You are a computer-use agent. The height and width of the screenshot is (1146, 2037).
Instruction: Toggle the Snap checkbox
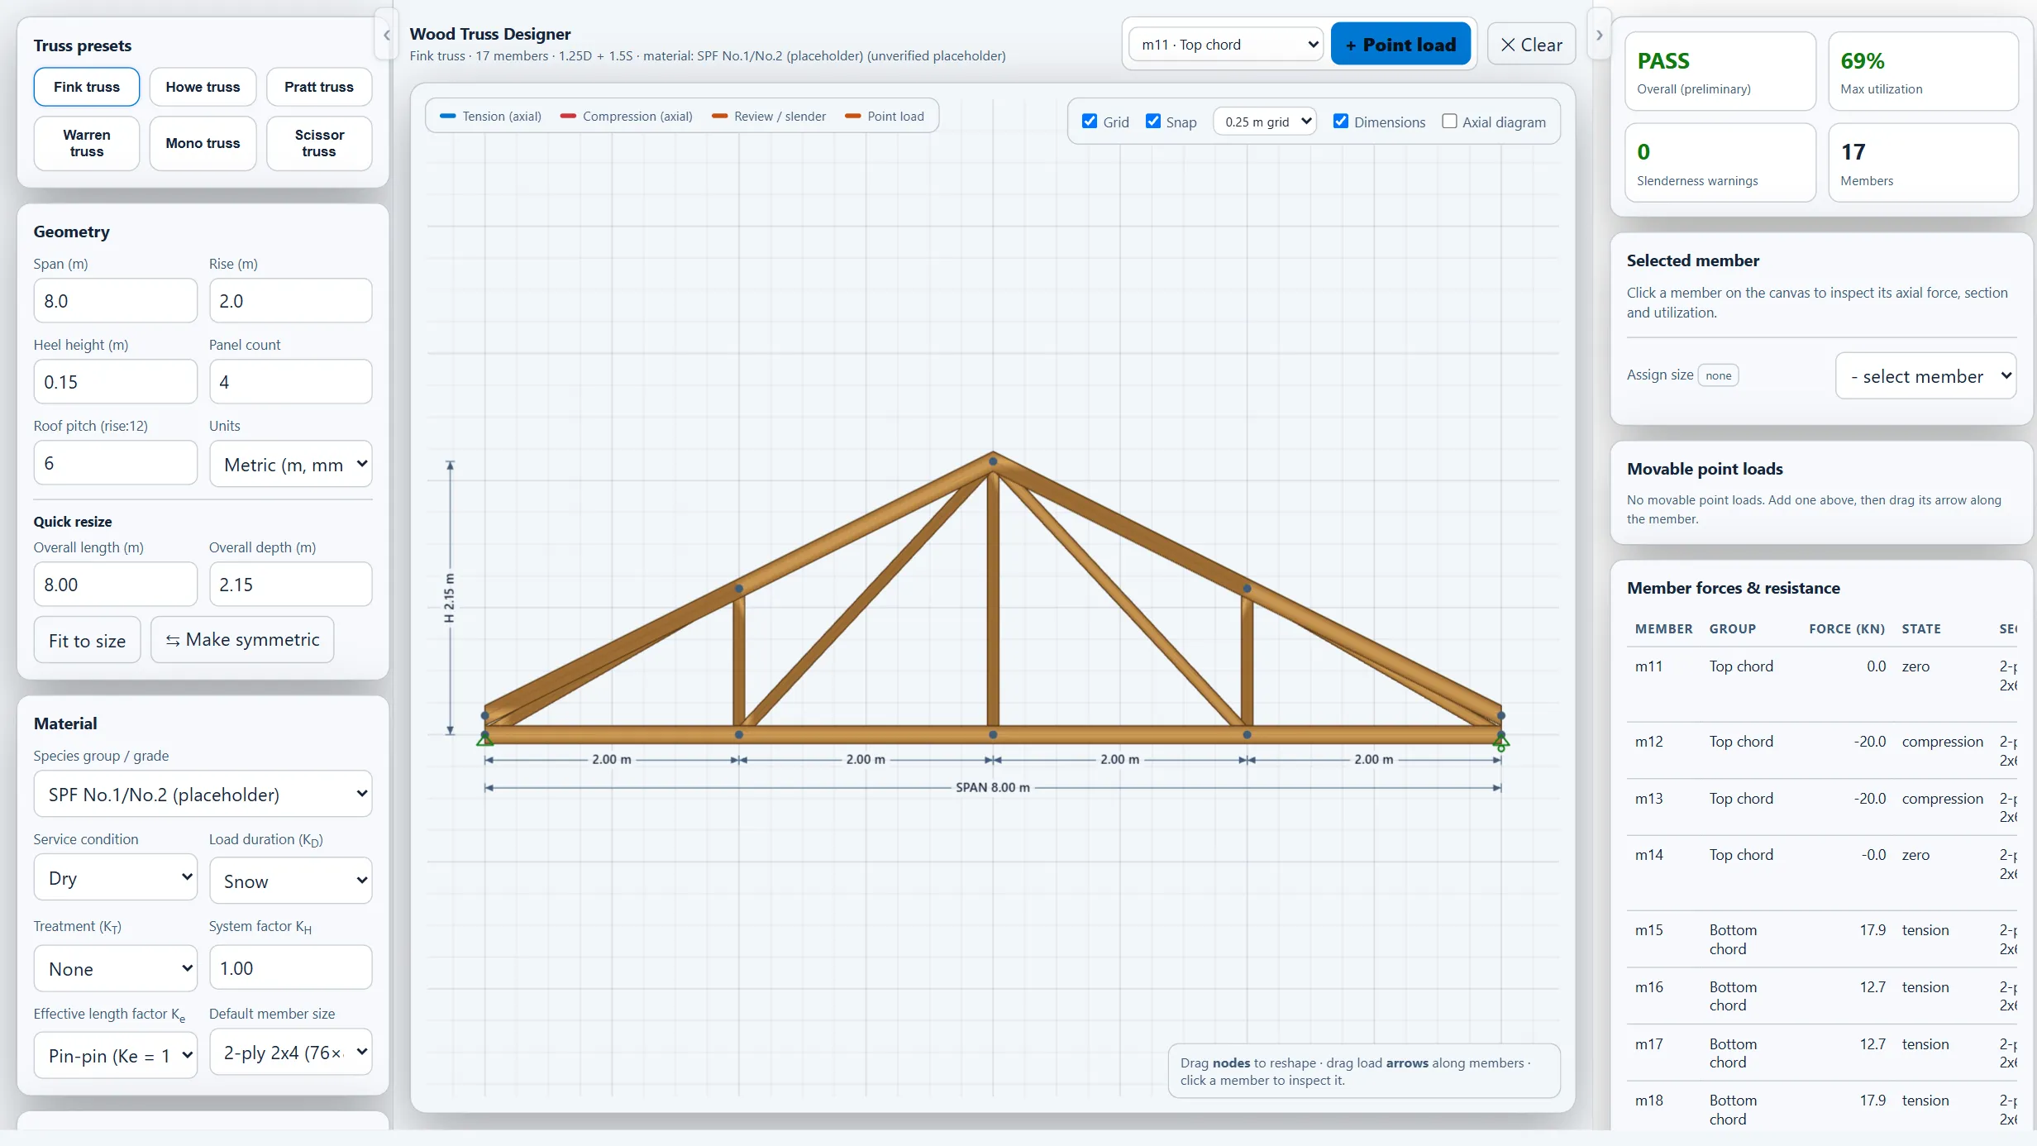pyautogui.click(x=1152, y=122)
